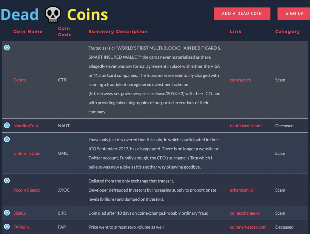Open the coinexchange.io link
This screenshot has height=234, width=310.
[x=245, y=213]
